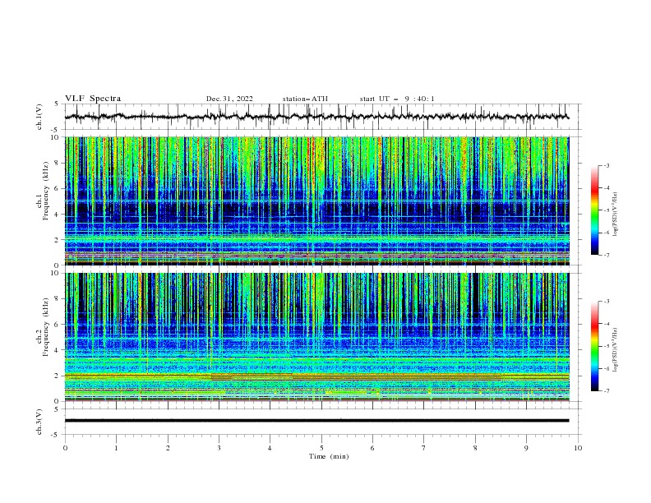Select the date text "Dec. 31, 2022"

229,99
